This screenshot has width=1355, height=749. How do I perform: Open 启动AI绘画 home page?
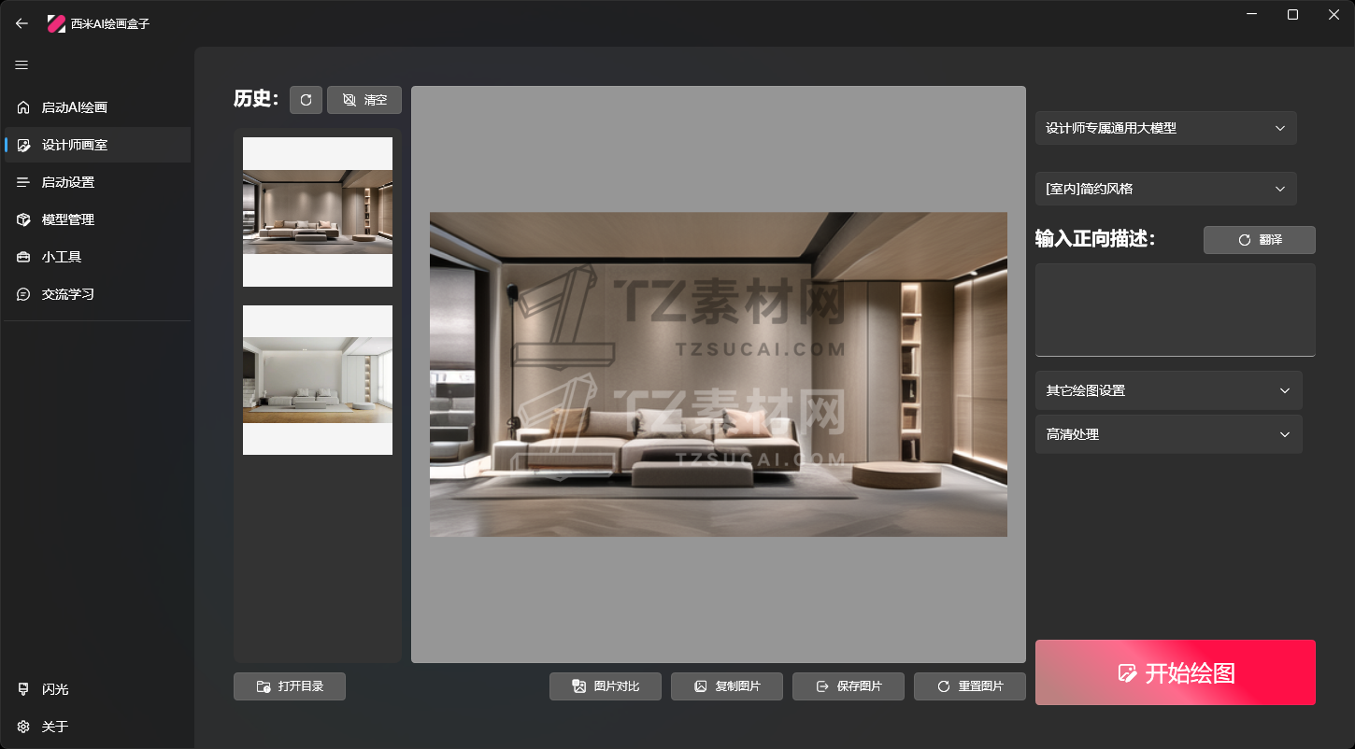98,107
